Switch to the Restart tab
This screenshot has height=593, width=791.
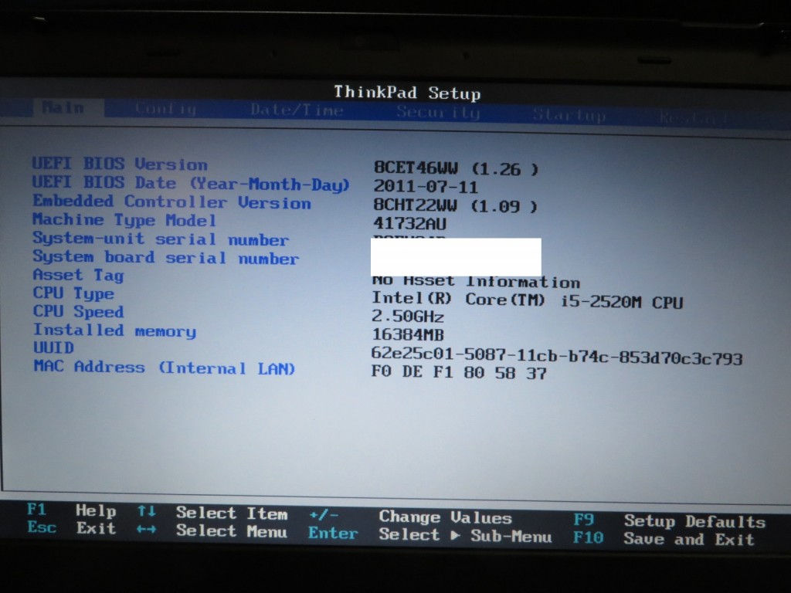693,117
